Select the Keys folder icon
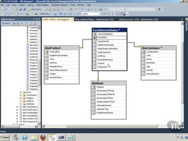The width and height of the screenshot is (188, 141). tap(24, 92)
